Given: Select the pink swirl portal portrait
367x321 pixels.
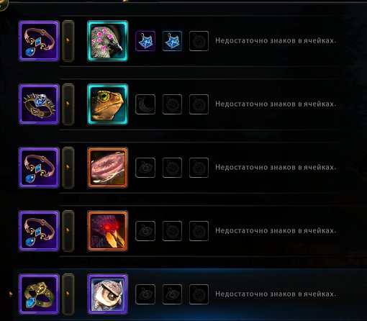Looking at the screenshot, I should [x=107, y=168].
